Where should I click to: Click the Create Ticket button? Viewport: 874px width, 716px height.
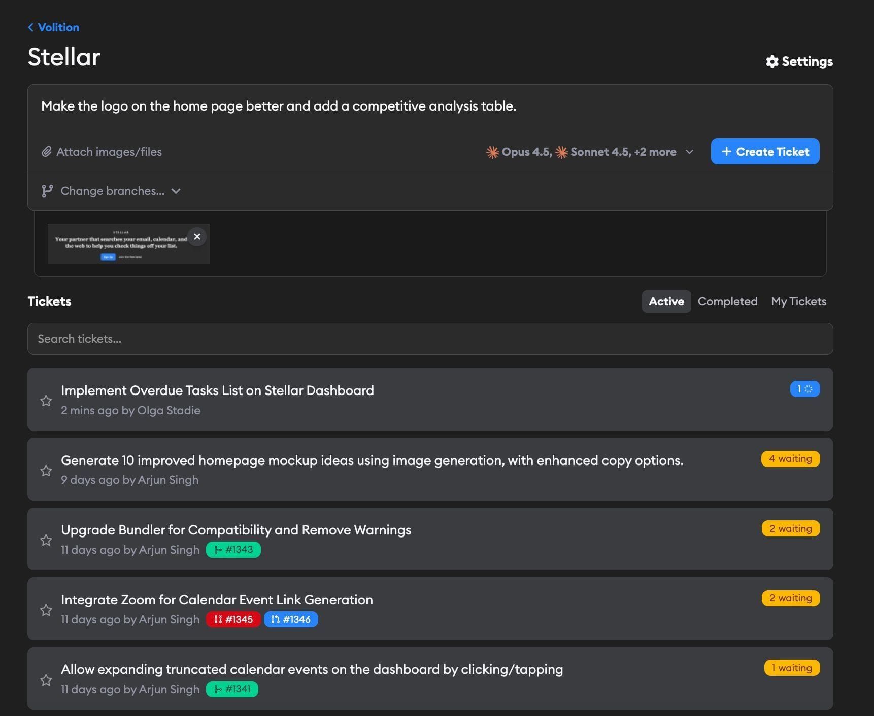[765, 151]
